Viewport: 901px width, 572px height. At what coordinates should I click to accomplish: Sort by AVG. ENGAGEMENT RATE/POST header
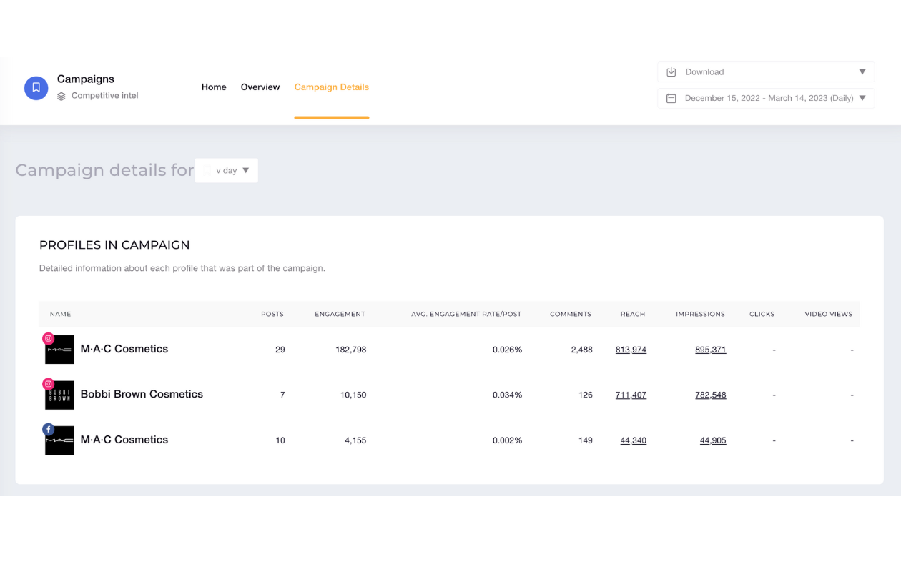tap(466, 314)
